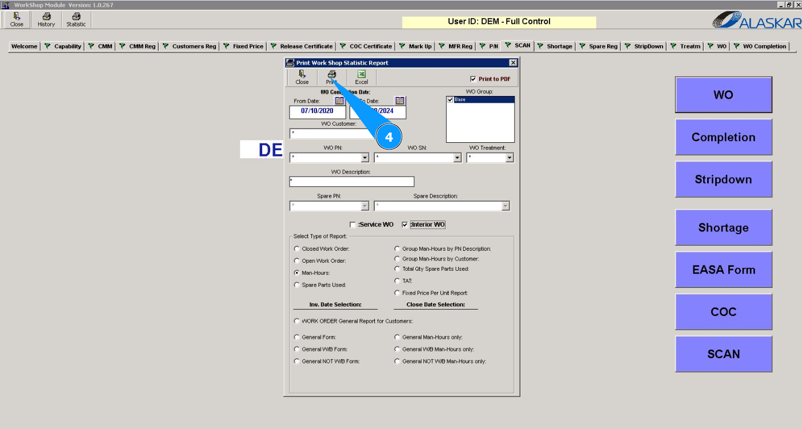Open the Spare Description dropdown
The height and width of the screenshot is (429, 802).
505,206
